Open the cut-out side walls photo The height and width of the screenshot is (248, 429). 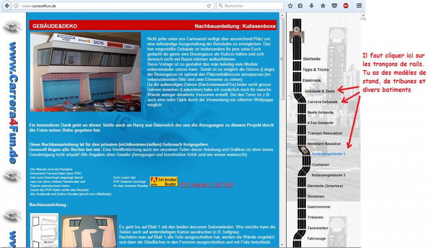pos(89,231)
